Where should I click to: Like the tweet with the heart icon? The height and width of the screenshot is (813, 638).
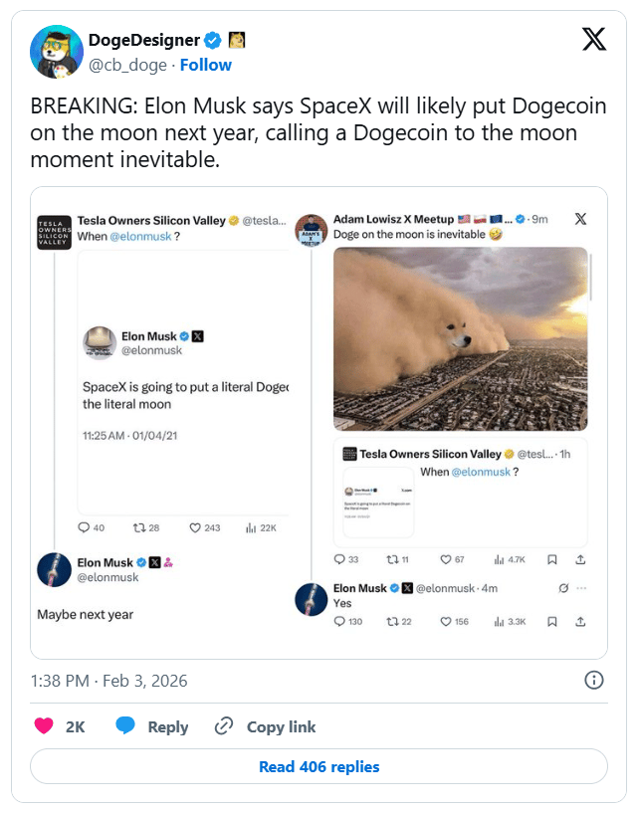pos(44,726)
